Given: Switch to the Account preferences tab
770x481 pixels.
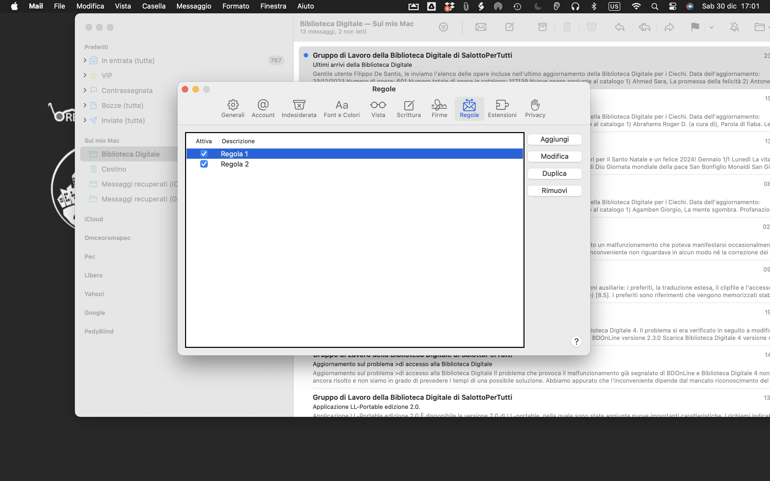Looking at the screenshot, I should coord(263,109).
